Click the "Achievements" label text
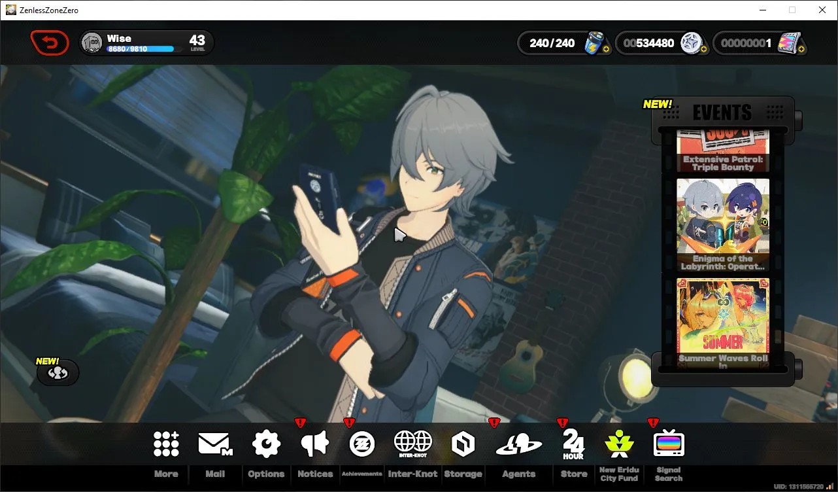Image resolution: width=838 pixels, height=492 pixels. point(361,474)
